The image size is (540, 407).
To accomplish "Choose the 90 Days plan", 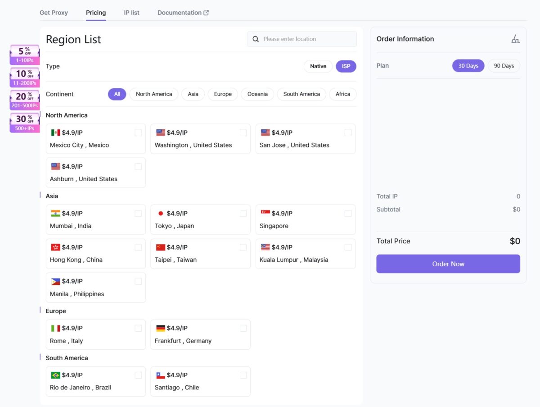I will pos(504,66).
